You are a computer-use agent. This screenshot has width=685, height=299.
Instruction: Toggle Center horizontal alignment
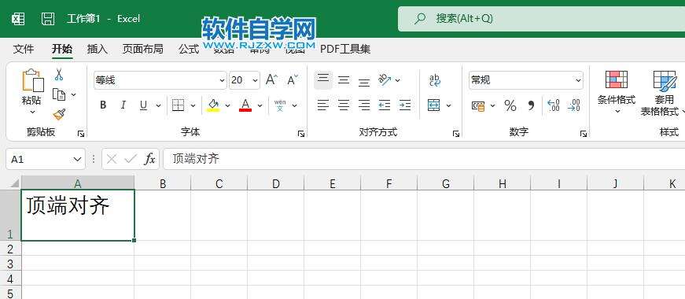tap(344, 105)
